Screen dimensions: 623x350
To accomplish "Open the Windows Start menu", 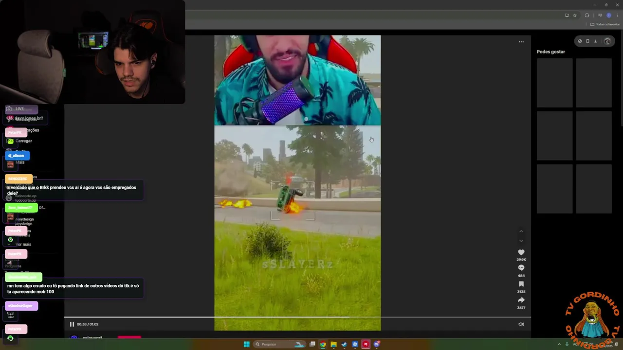I will (247, 344).
